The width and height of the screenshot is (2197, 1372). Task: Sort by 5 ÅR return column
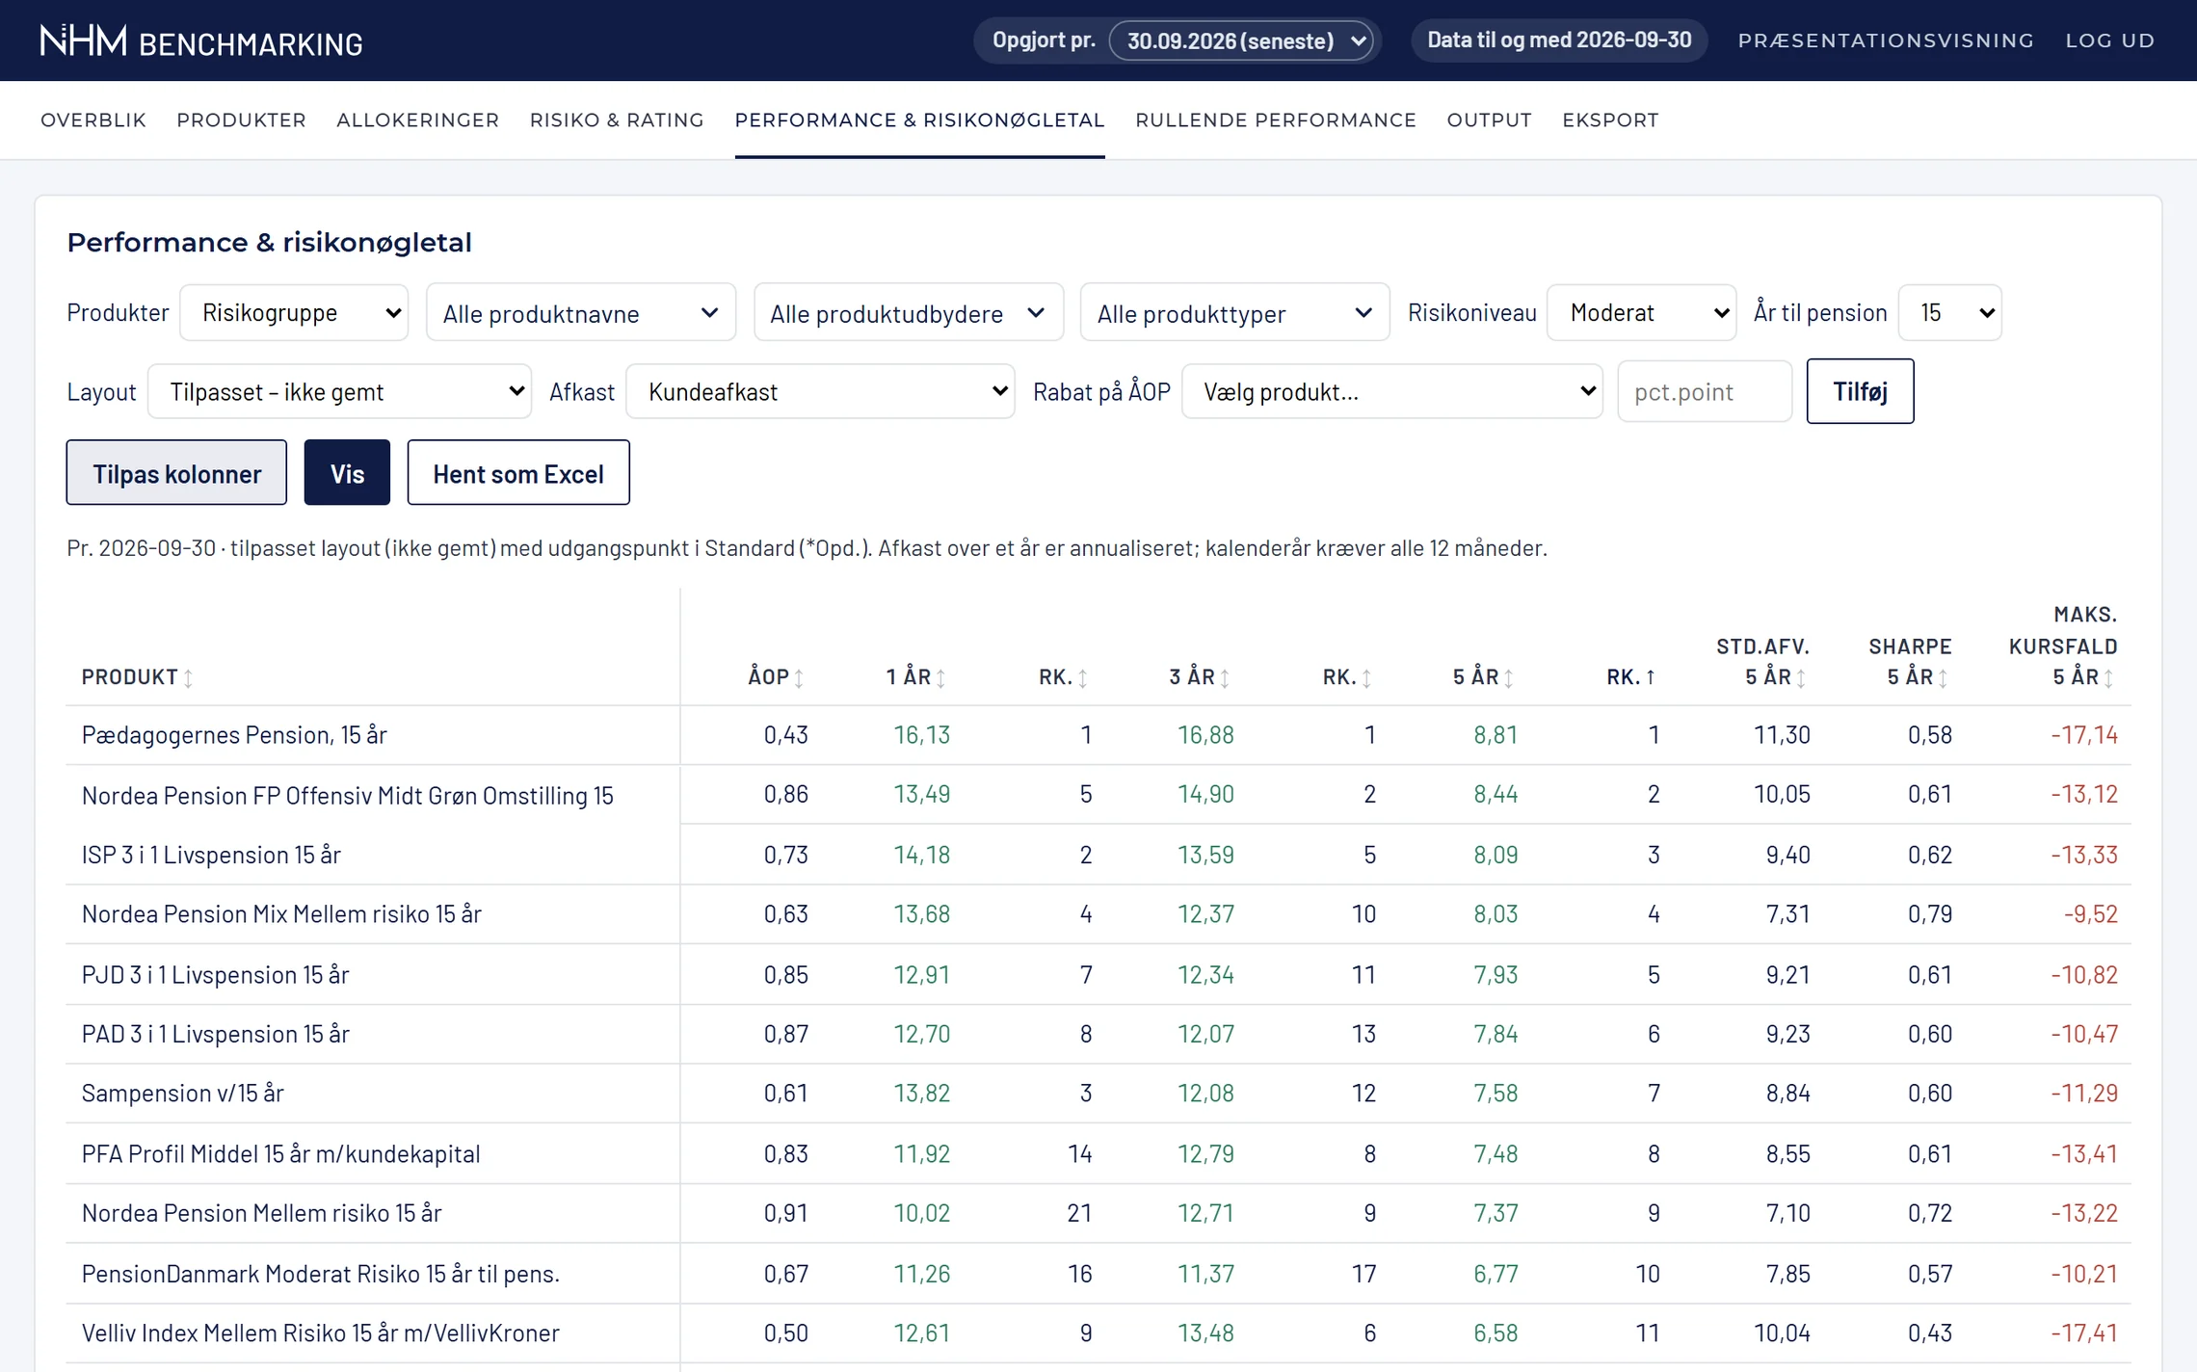1483,677
